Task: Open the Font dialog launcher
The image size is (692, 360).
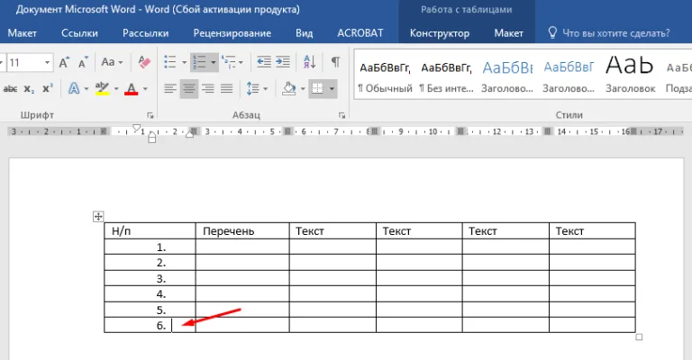Action: [150, 115]
